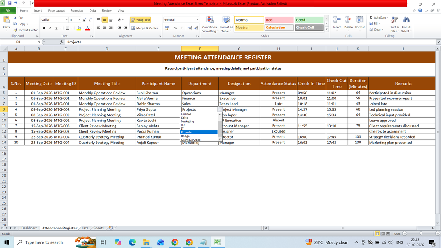This screenshot has height=248, width=441.
Task: Decrease font size with the shrink icon
Action: [x=90, y=20]
